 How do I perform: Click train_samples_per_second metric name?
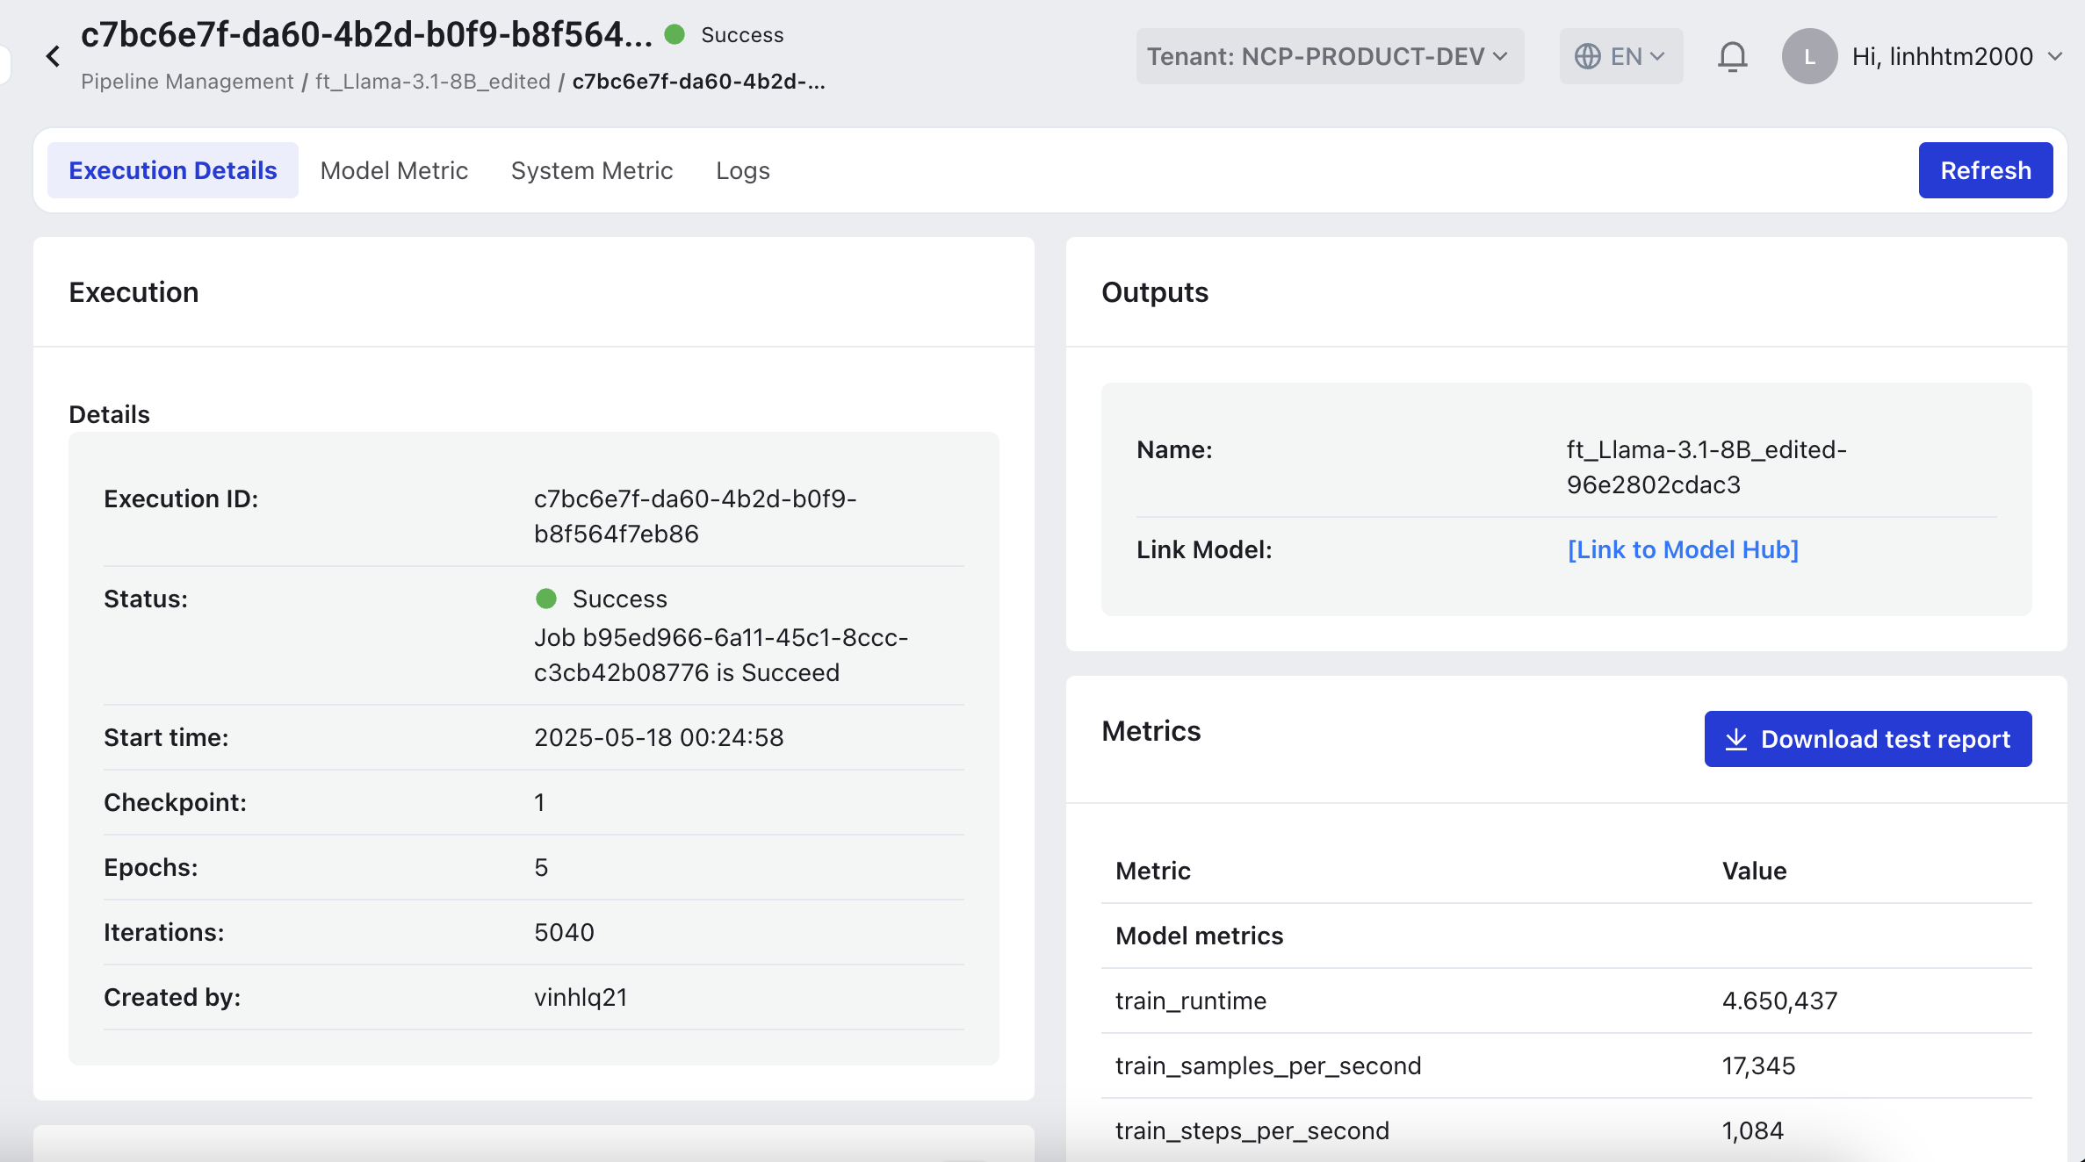pos(1268,1065)
